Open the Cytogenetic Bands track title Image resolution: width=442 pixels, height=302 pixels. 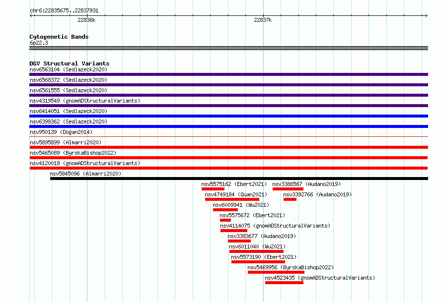point(59,37)
